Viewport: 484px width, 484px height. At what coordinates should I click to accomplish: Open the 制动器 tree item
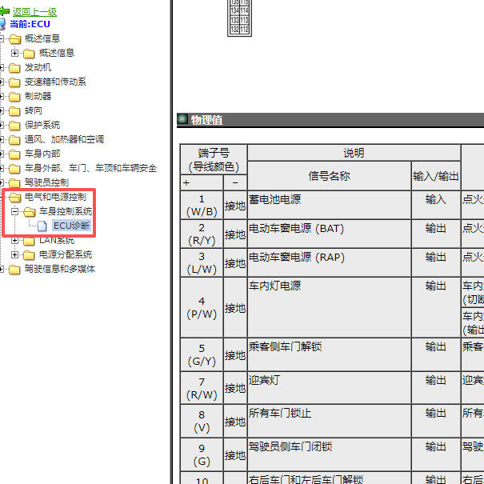38,96
